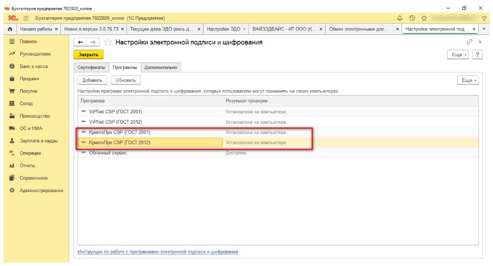Open Главное section icon

12,41
